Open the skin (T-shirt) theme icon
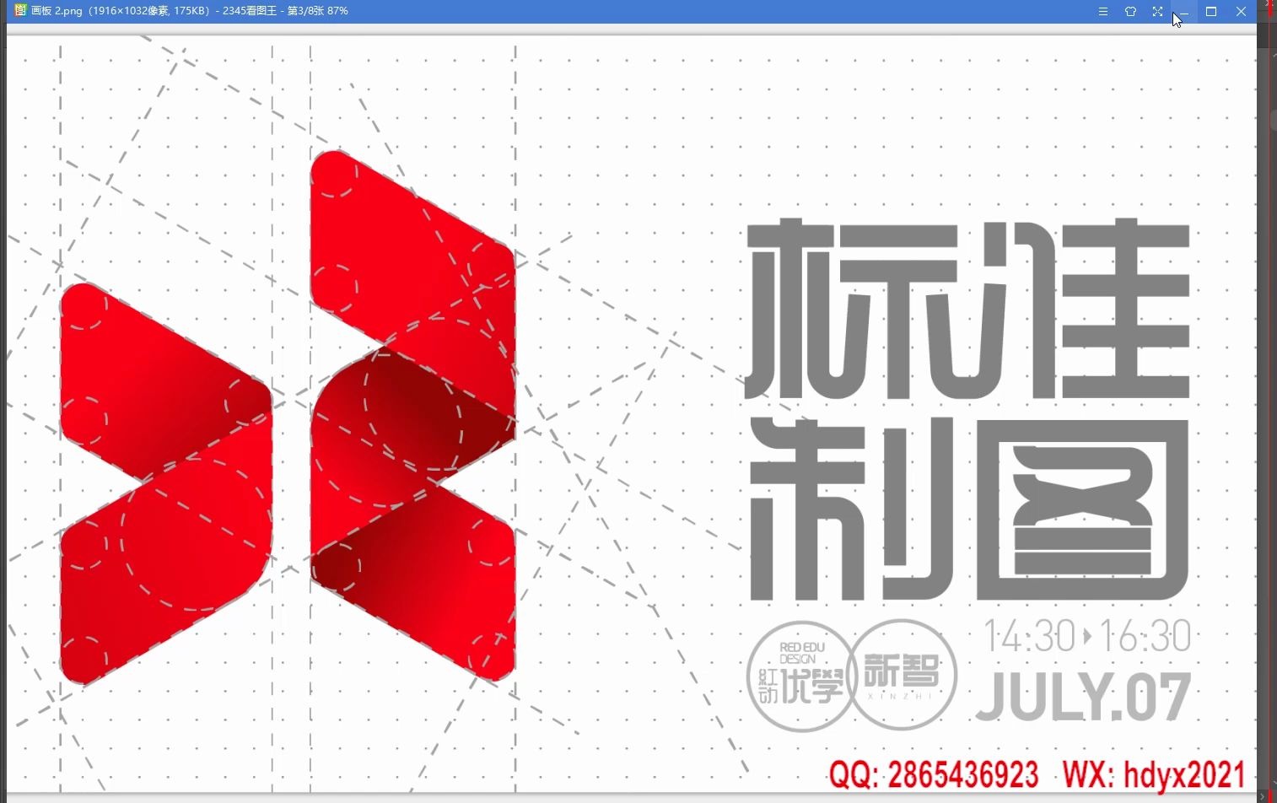 [1130, 12]
